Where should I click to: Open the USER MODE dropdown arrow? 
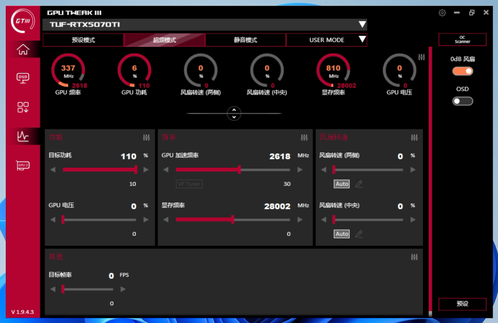(362, 40)
